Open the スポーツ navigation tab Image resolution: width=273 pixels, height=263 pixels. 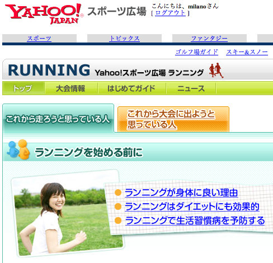coord(39,39)
